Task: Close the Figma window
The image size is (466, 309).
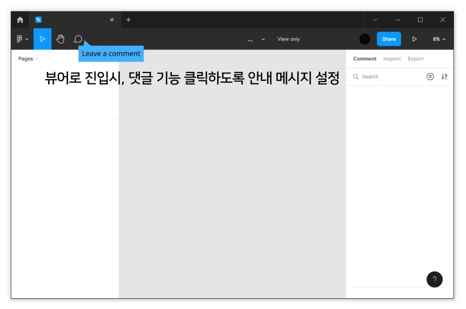Action: click(442, 20)
